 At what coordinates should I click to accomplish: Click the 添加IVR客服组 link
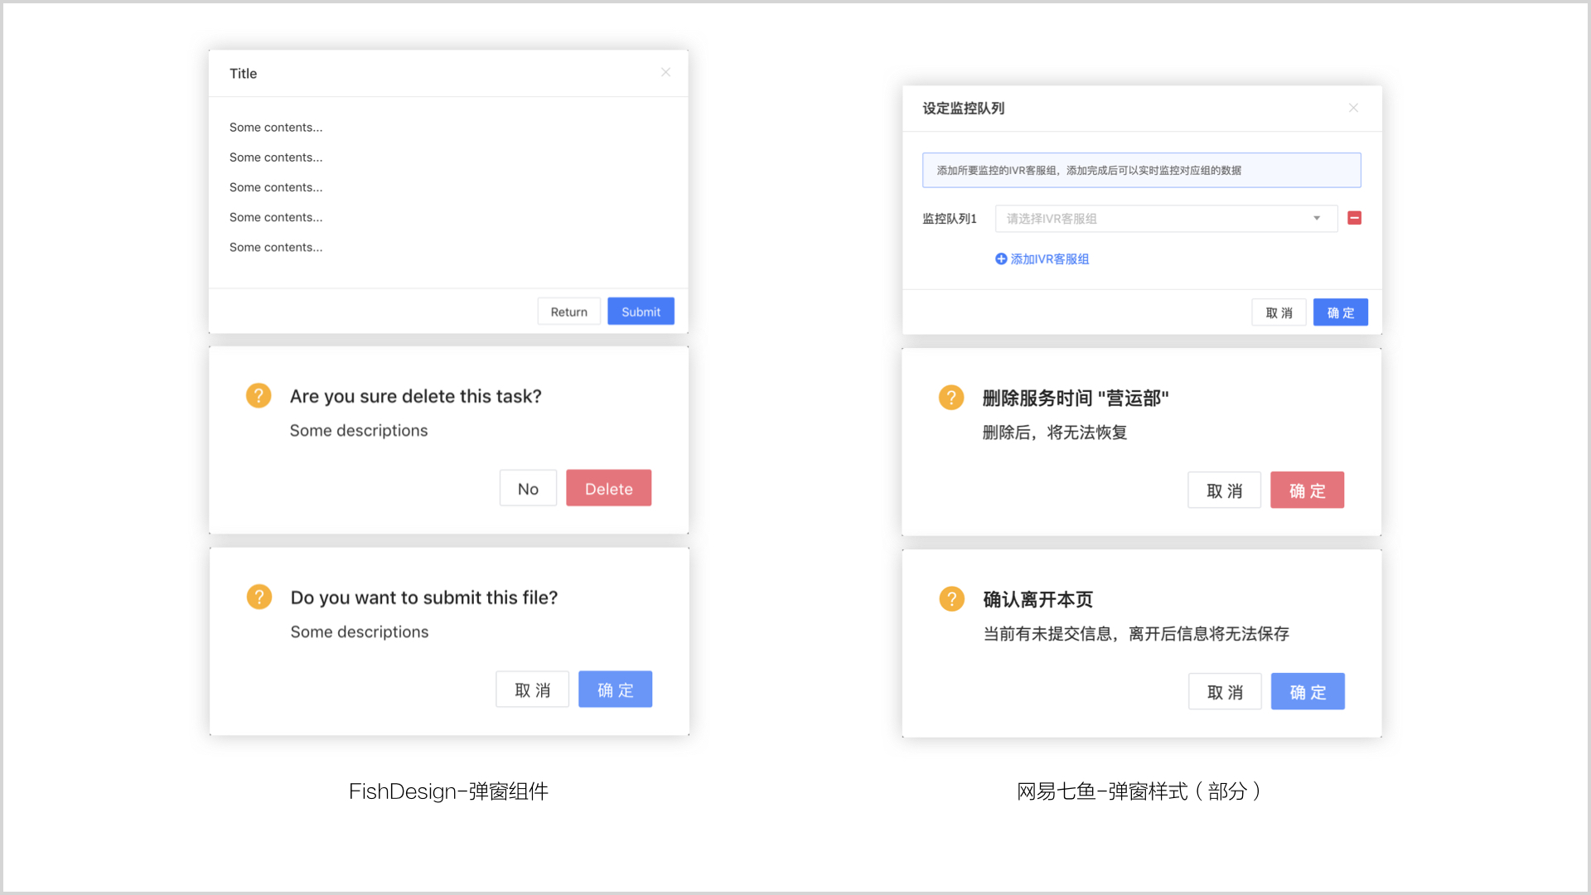(1048, 259)
